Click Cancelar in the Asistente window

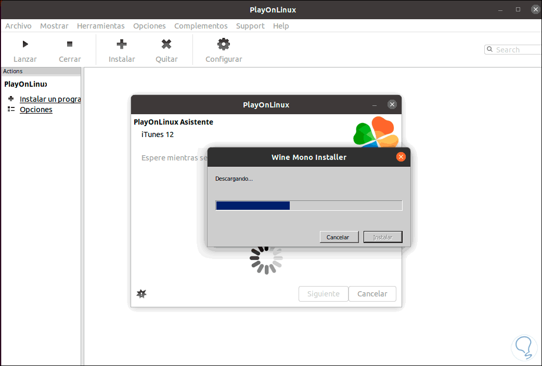tap(372, 294)
